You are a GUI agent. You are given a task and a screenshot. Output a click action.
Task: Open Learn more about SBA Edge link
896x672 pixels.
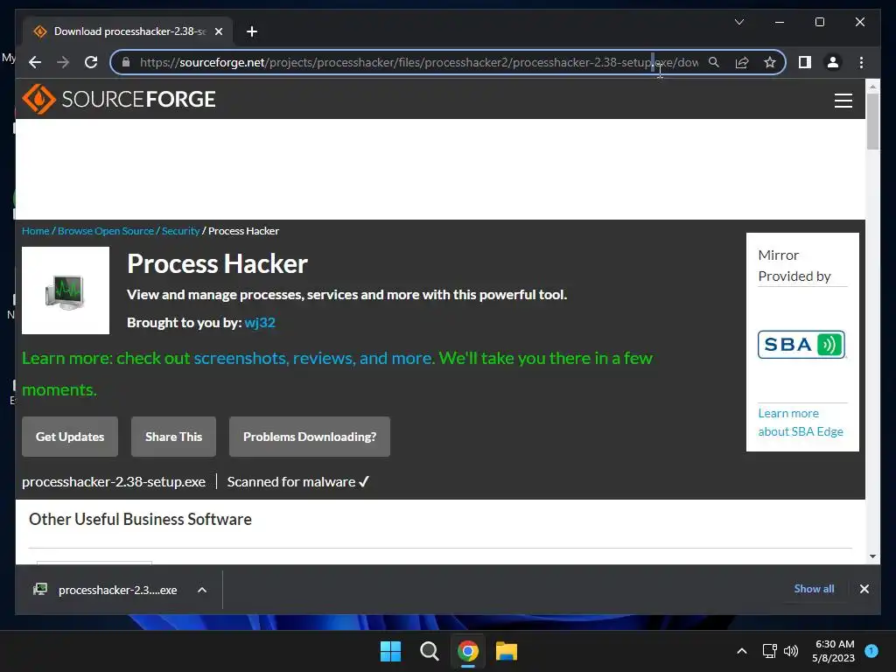[801, 423]
